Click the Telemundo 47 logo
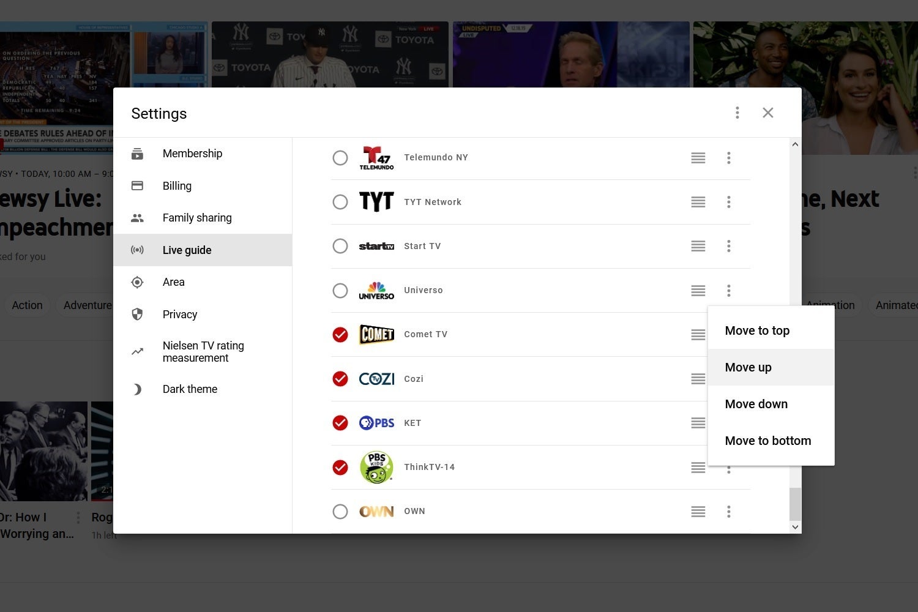This screenshot has width=918, height=612. tap(376, 158)
